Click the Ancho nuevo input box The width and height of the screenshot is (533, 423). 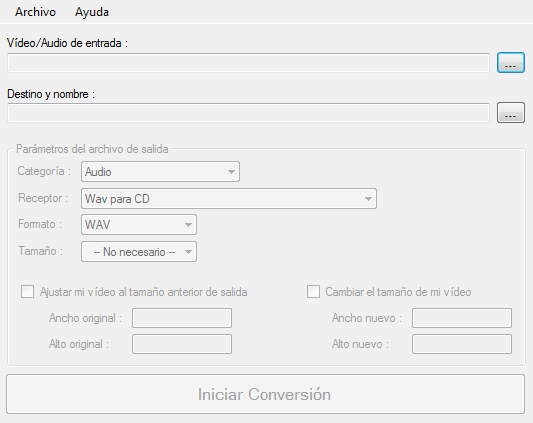(462, 318)
